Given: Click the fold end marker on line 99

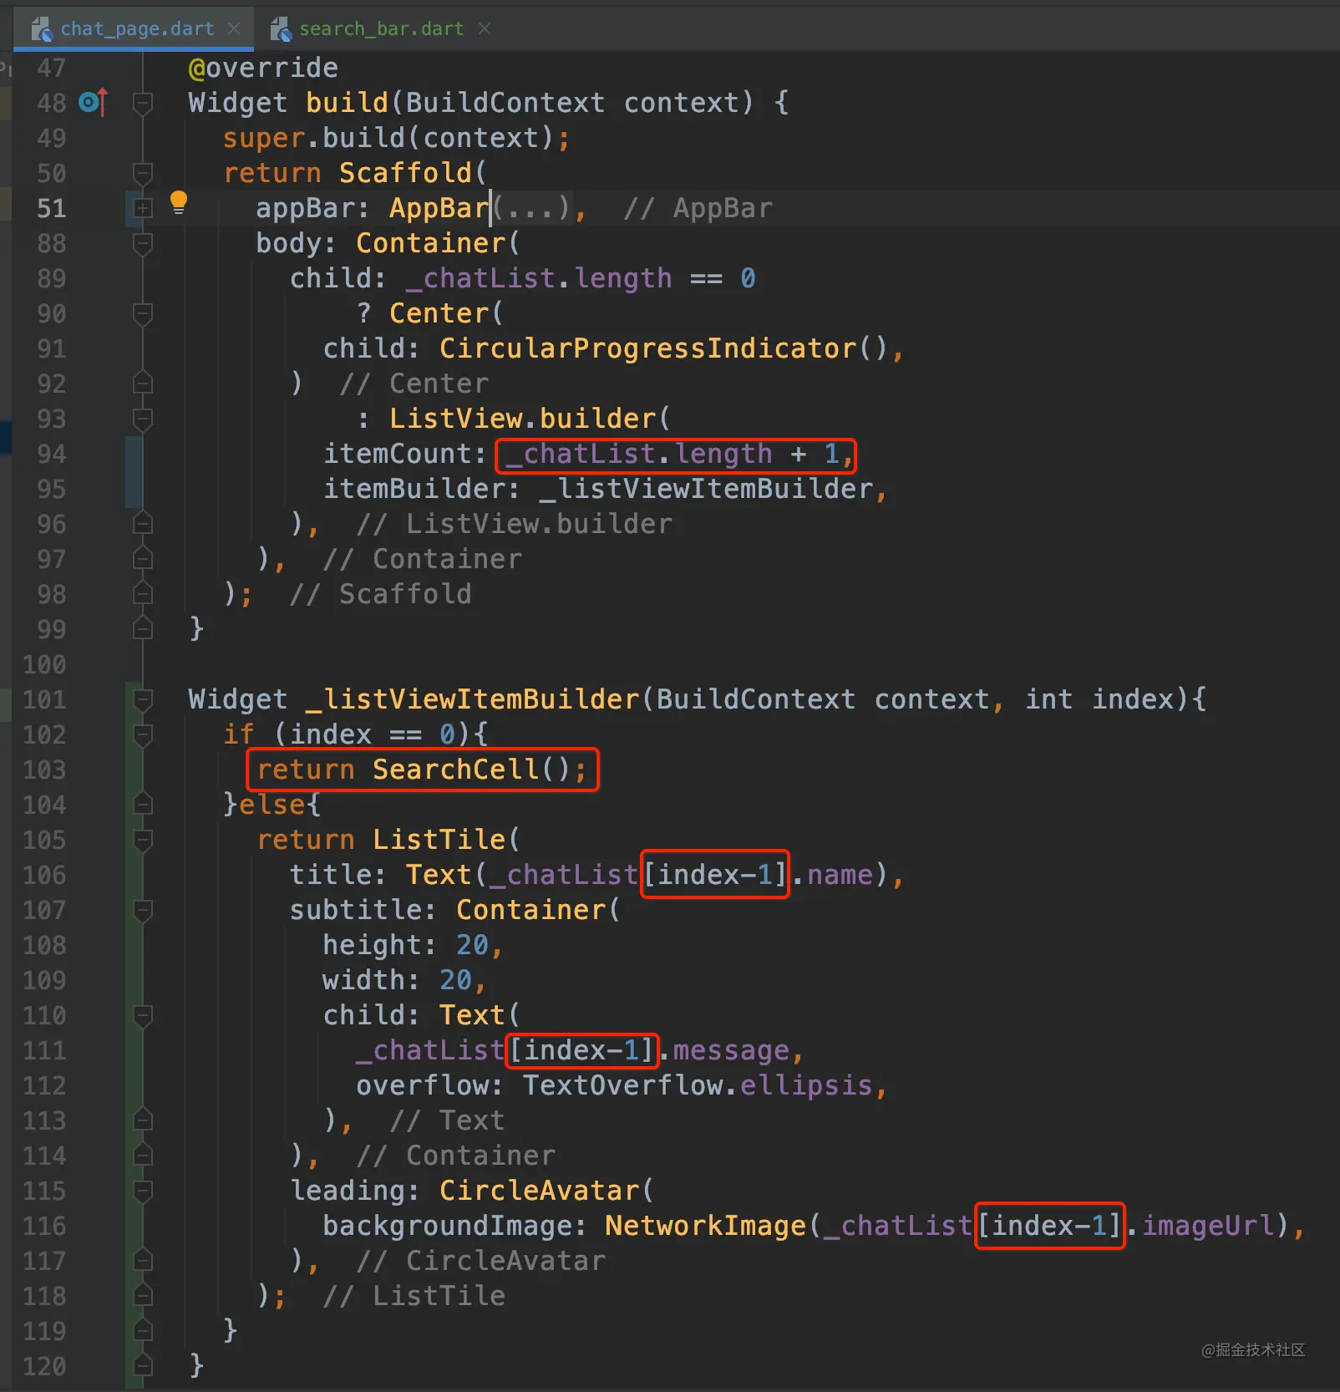Looking at the screenshot, I should pos(143,628).
